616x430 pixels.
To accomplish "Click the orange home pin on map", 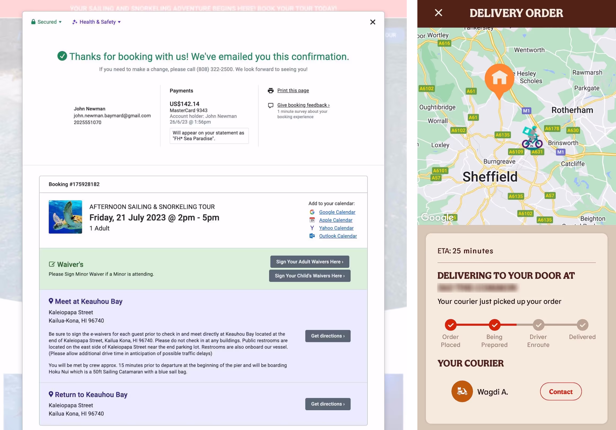I will (x=499, y=79).
